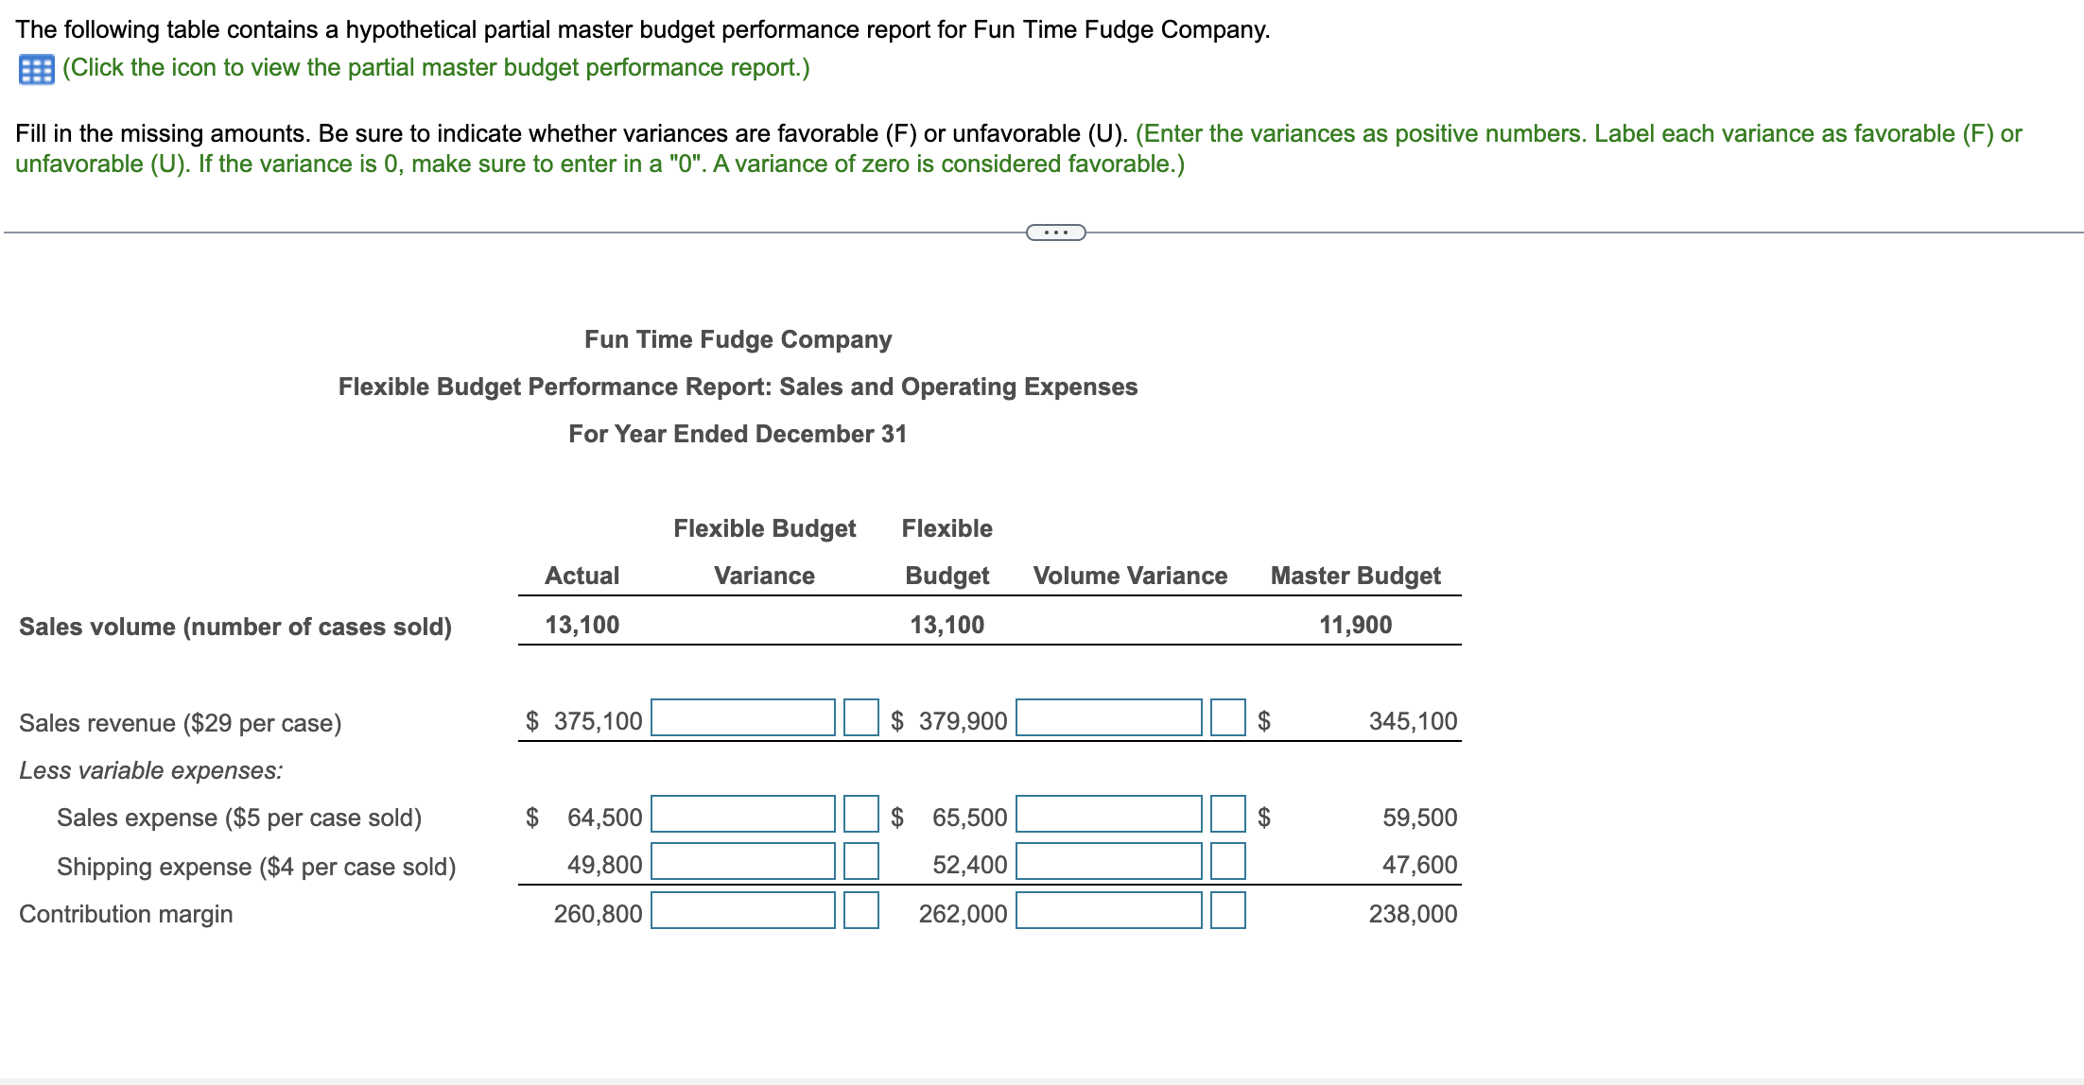2084x1085 pixels.
Task: Expand the ellipsis divider control
Action: pyautogui.click(x=1054, y=232)
